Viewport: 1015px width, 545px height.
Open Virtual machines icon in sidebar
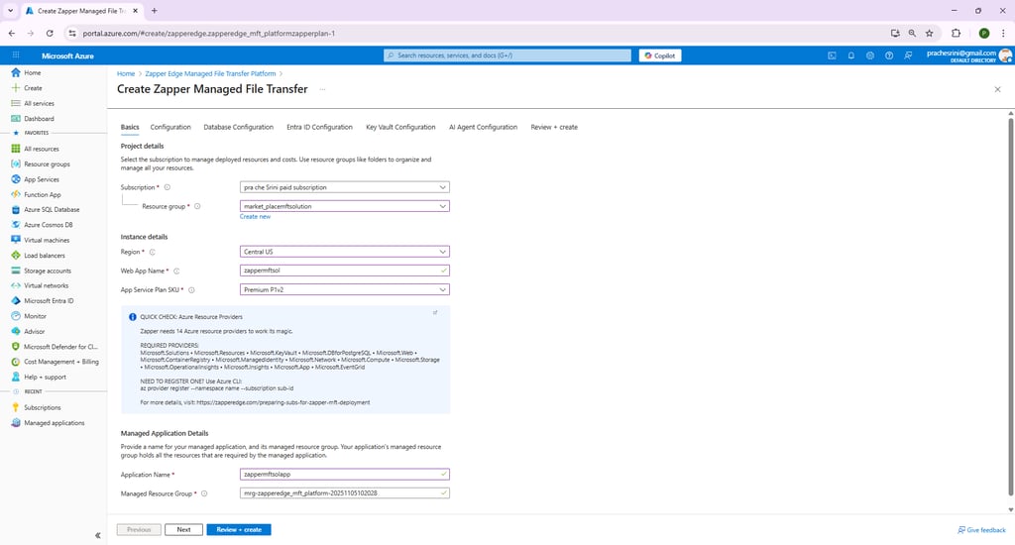(16, 240)
